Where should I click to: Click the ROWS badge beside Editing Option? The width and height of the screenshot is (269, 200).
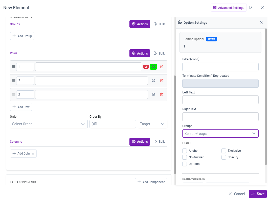coord(212,39)
